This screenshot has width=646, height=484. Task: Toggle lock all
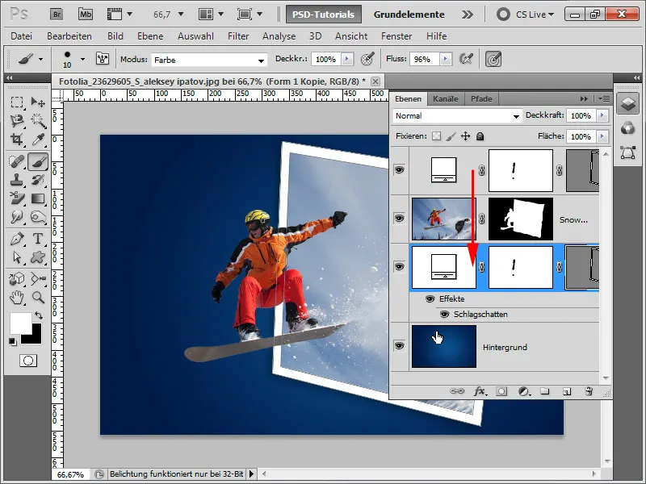[480, 136]
